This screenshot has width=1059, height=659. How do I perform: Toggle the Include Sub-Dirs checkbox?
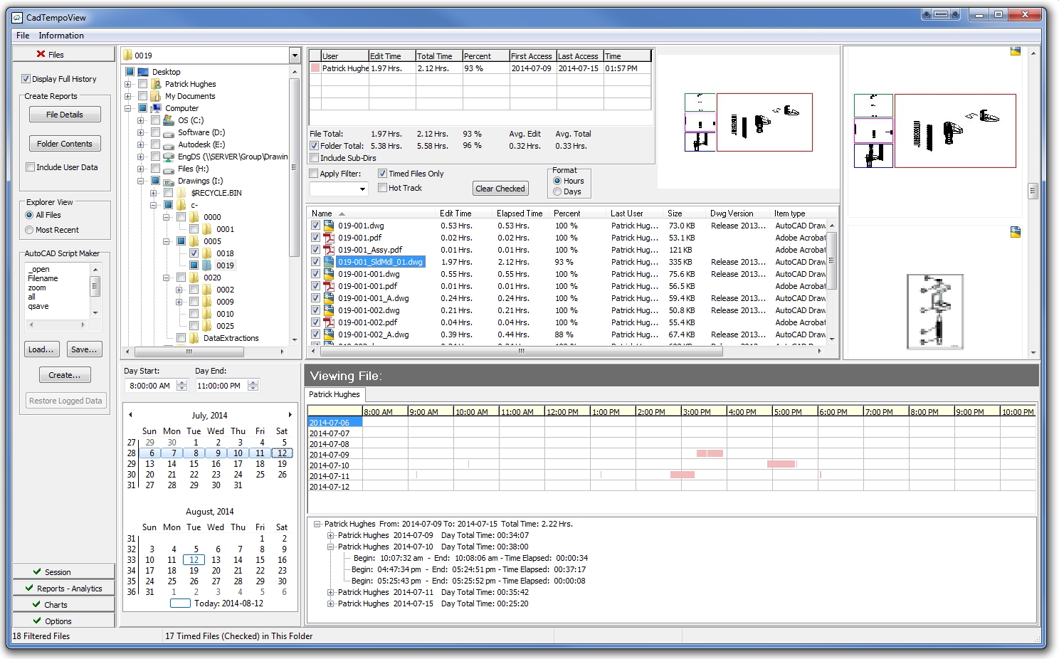point(314,158)
